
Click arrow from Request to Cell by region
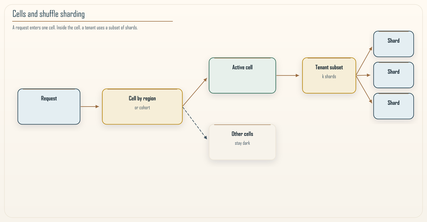90,107
